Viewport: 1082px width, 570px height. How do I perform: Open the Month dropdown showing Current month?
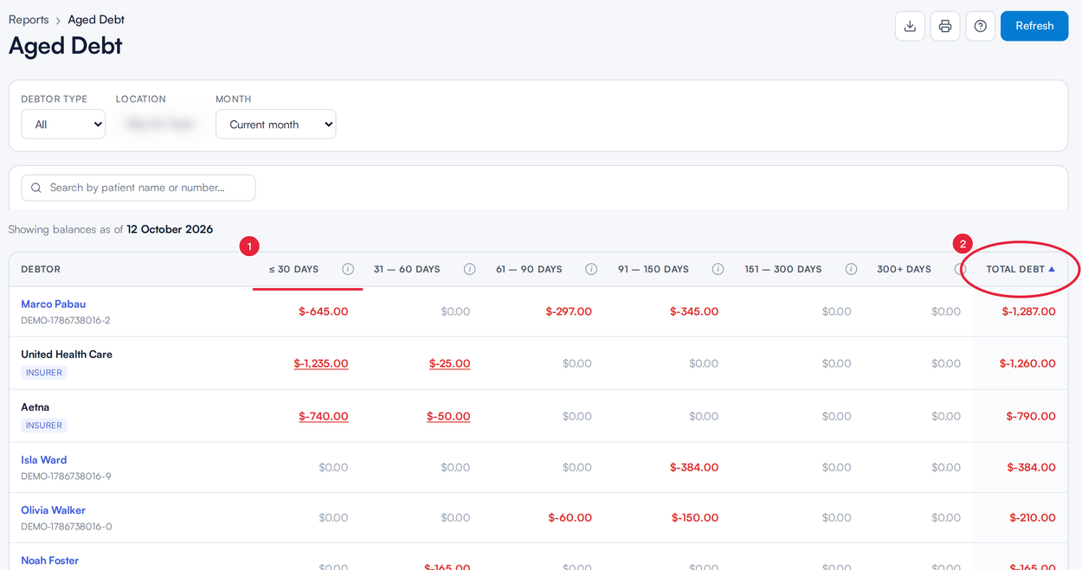(275, 125)
